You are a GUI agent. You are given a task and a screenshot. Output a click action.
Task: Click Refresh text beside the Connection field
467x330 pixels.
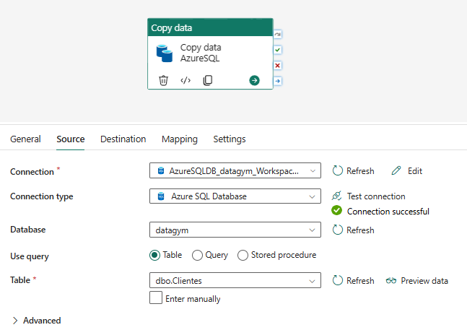coord(360,171)
